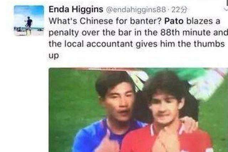Viewport: 228px width, 152px height.
Task: Click the Enda Higgins display name
Action: click(76, 10)
